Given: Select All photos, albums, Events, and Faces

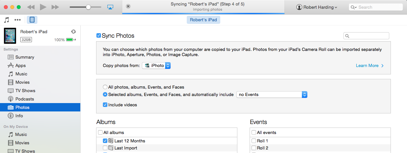Looking at the screenshot, I should (x=105, y=87).
